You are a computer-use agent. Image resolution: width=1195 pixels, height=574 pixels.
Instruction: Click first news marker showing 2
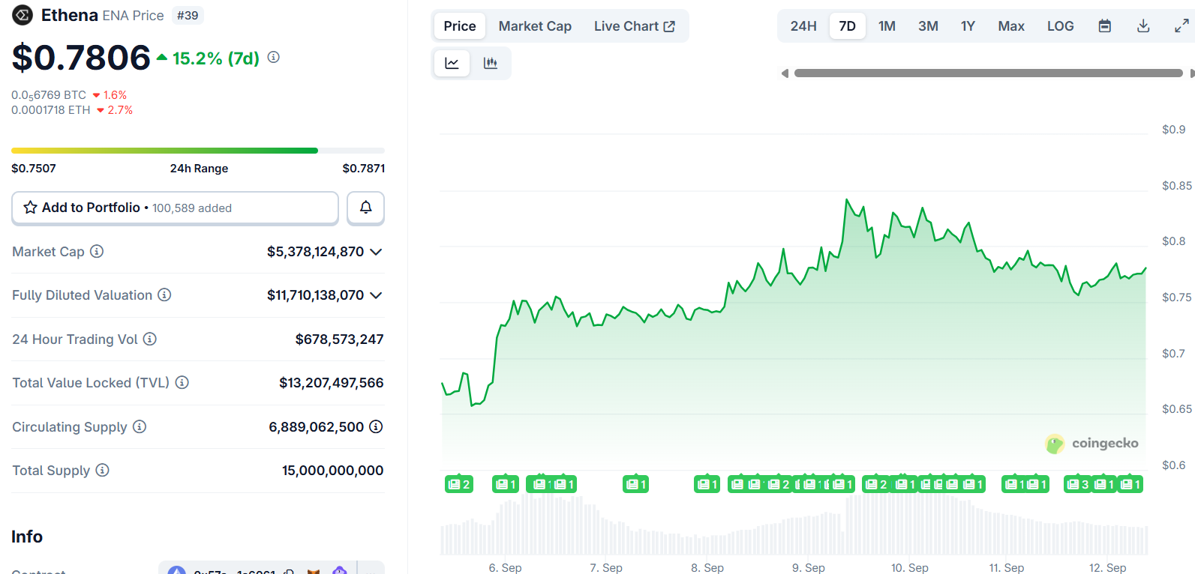point(459,484)
